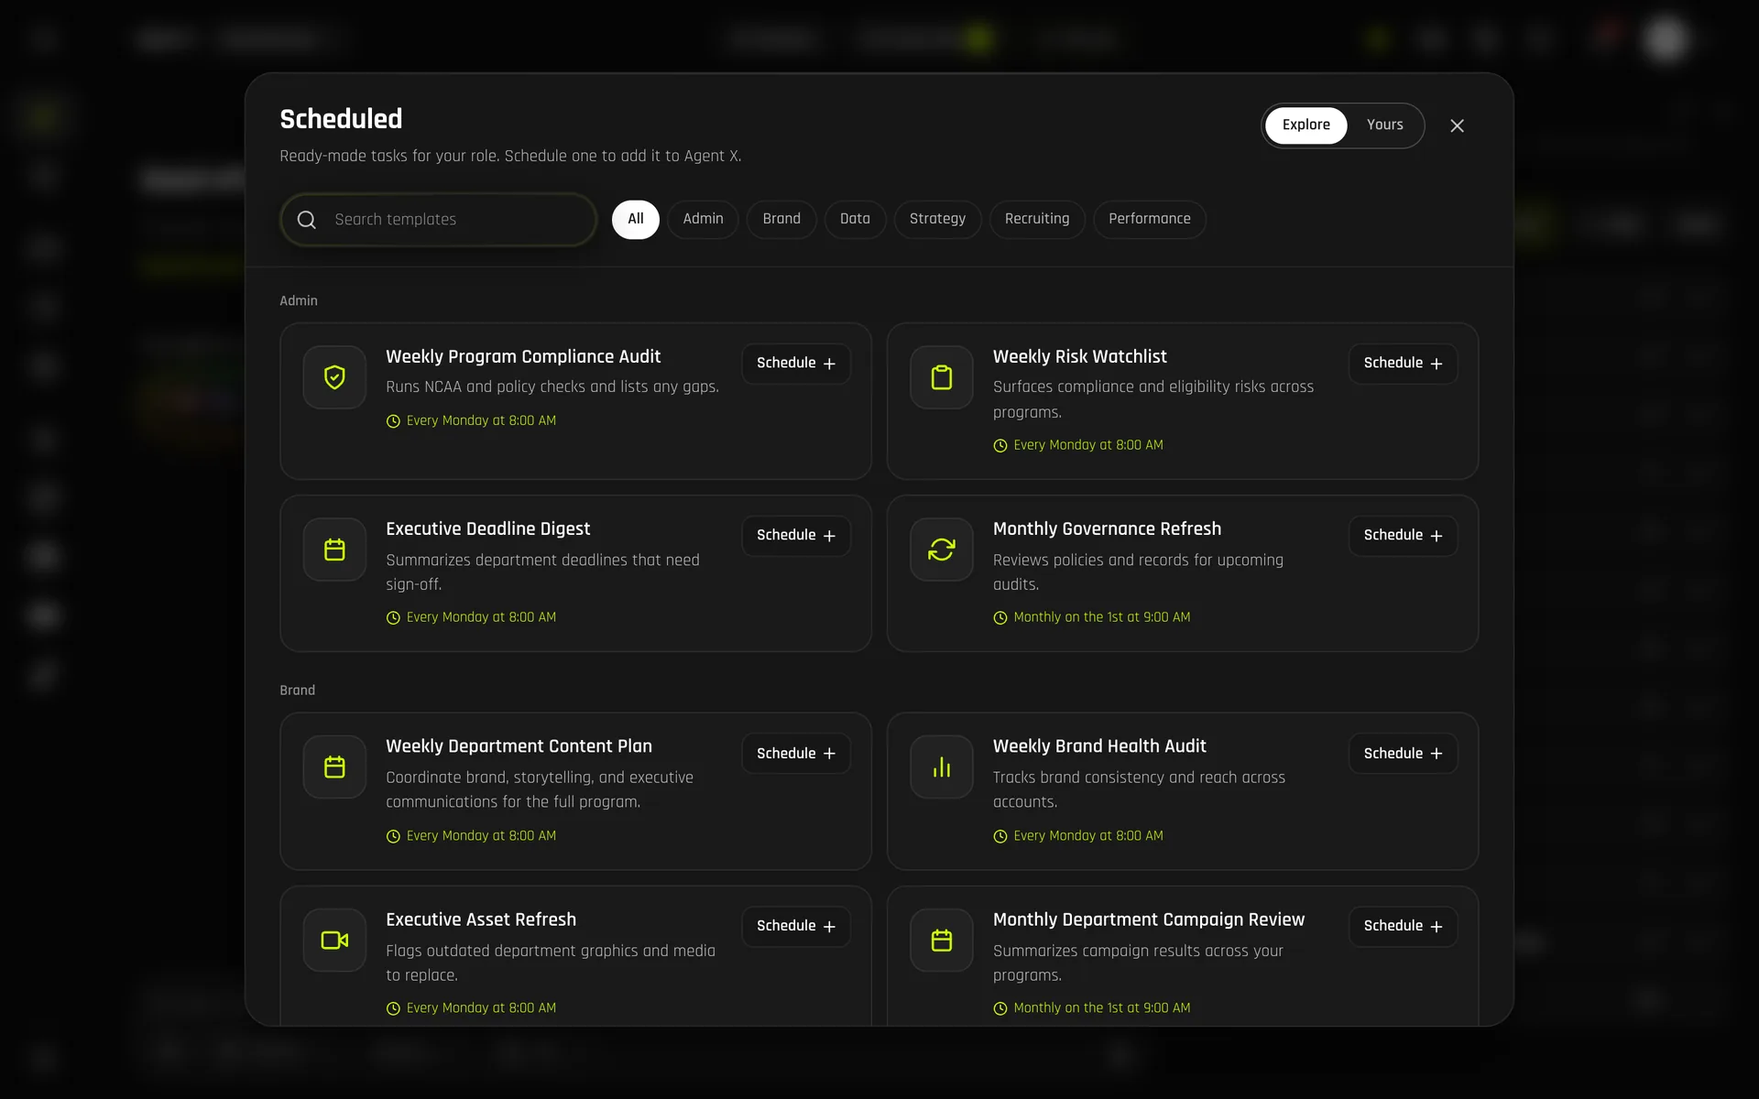
Task: Filter templates by Strategy
Action: [937, 220]
